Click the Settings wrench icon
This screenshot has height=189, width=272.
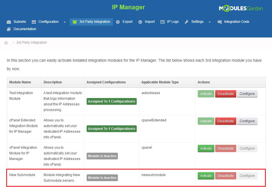point(187,22)
